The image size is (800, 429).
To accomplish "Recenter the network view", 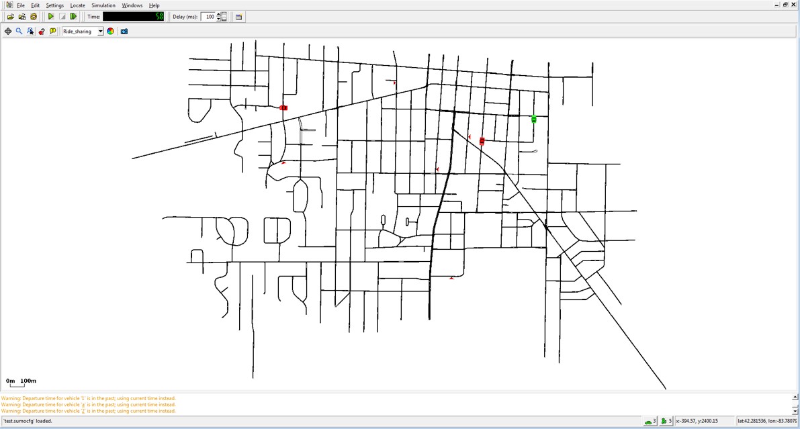I will (8, 31).
